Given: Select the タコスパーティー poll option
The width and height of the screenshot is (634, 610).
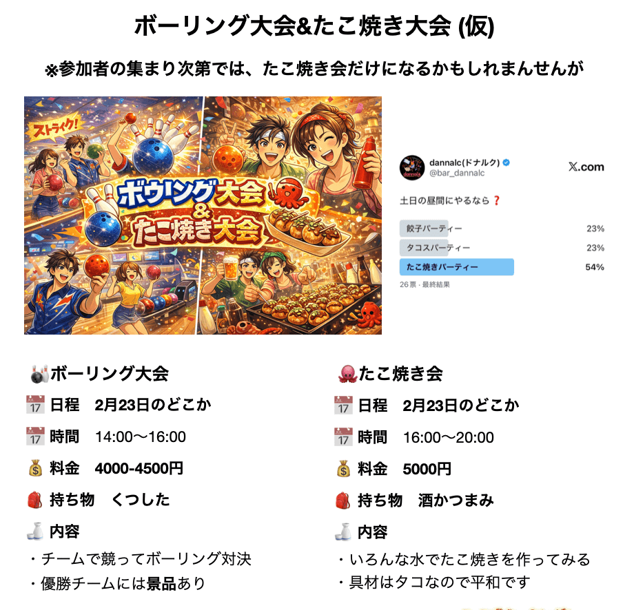Looking at the screenshot, I should click(502, 248).
